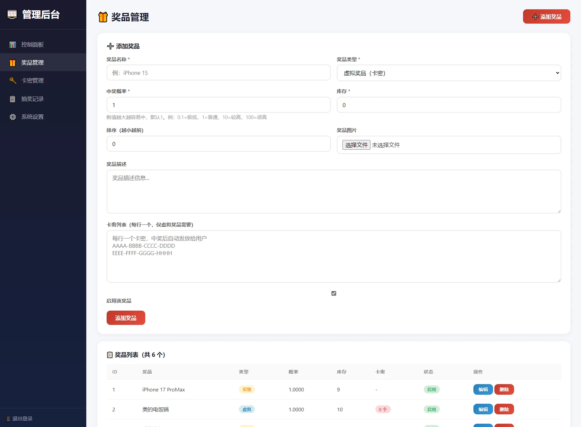Edit the iPhone 17 ProMax prize entry
The image size is (581, 427).
point(483,389)
